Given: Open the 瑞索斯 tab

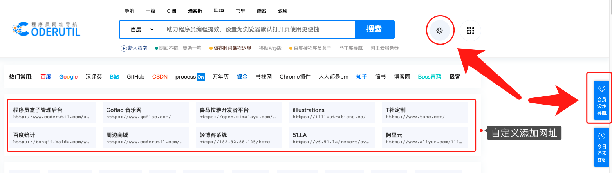Looking at the screenshot, I should (x=195, y=11).
